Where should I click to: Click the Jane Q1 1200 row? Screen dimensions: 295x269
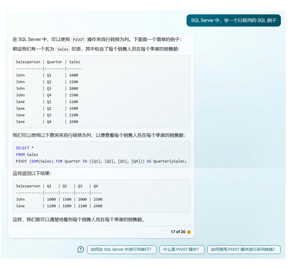click(47, 102)
